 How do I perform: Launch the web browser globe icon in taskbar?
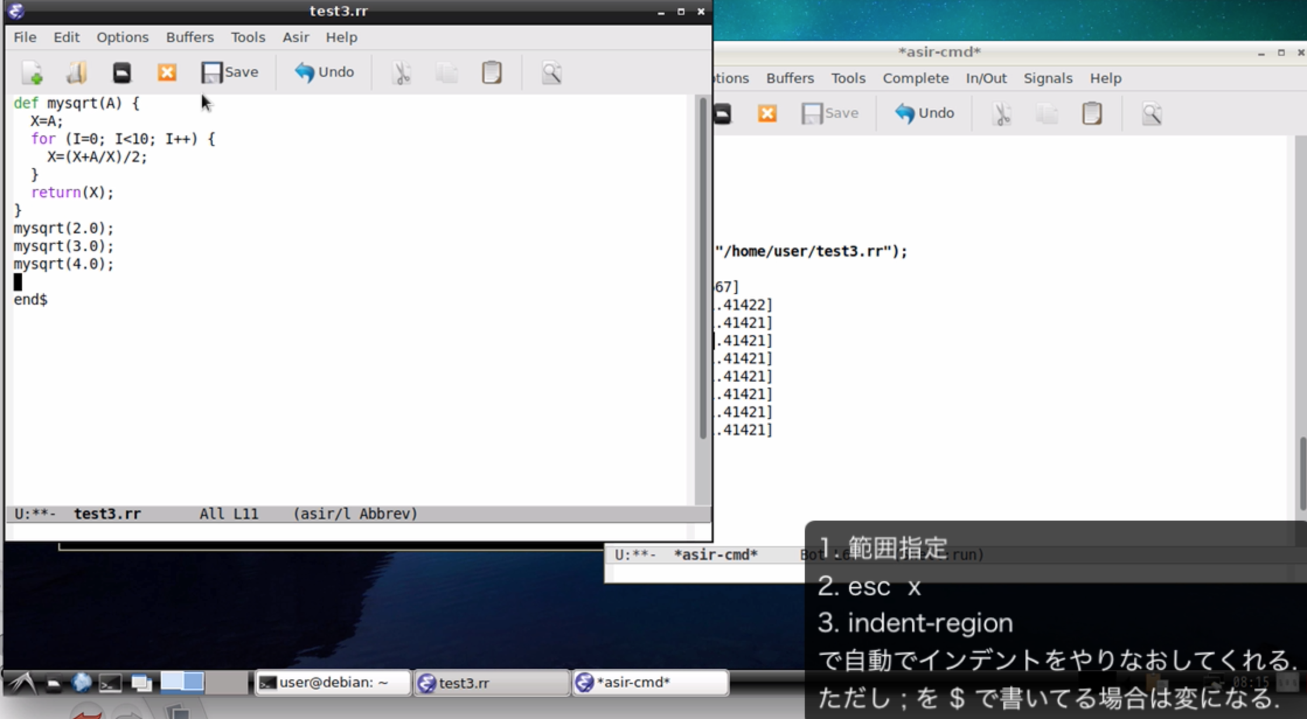click(x=81, y=682)
